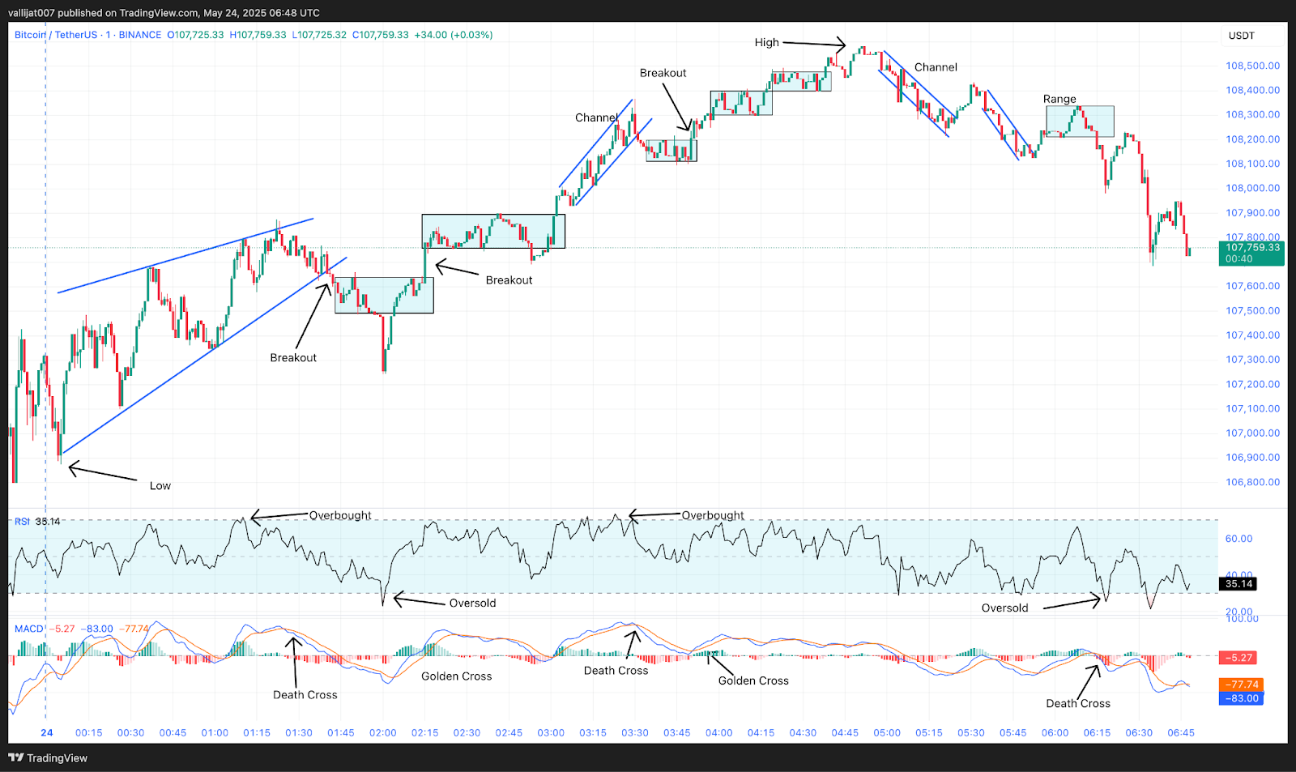
Task: Click the 05:00 time axis label
Action: coord(887,732)
